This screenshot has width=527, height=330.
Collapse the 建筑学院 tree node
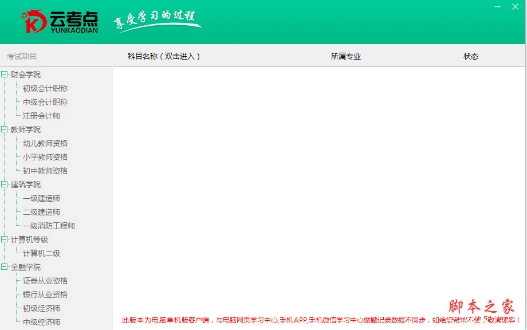pyautogui.click(x=5, y=184)
